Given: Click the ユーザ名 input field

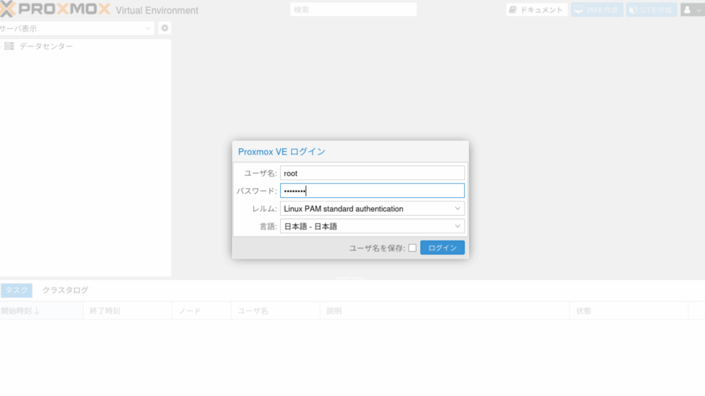Looking at the screenshot, I should point(372,173).
